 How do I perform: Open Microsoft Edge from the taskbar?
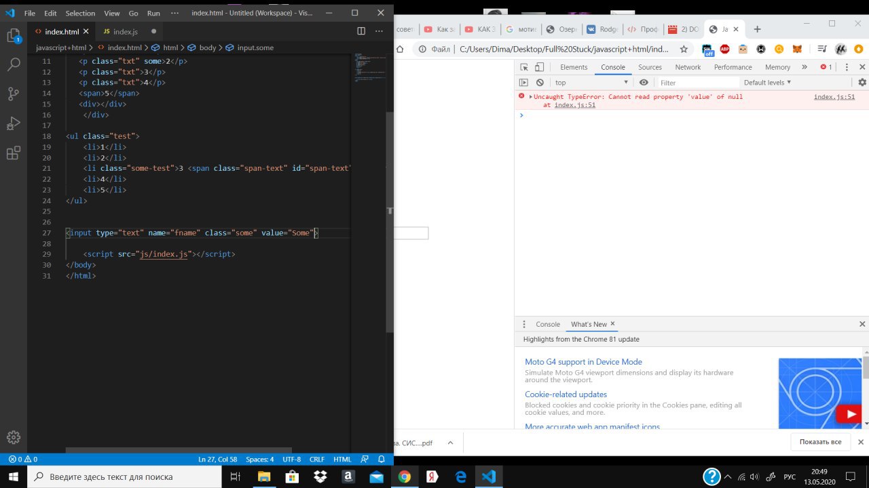[x=461, y=476]
